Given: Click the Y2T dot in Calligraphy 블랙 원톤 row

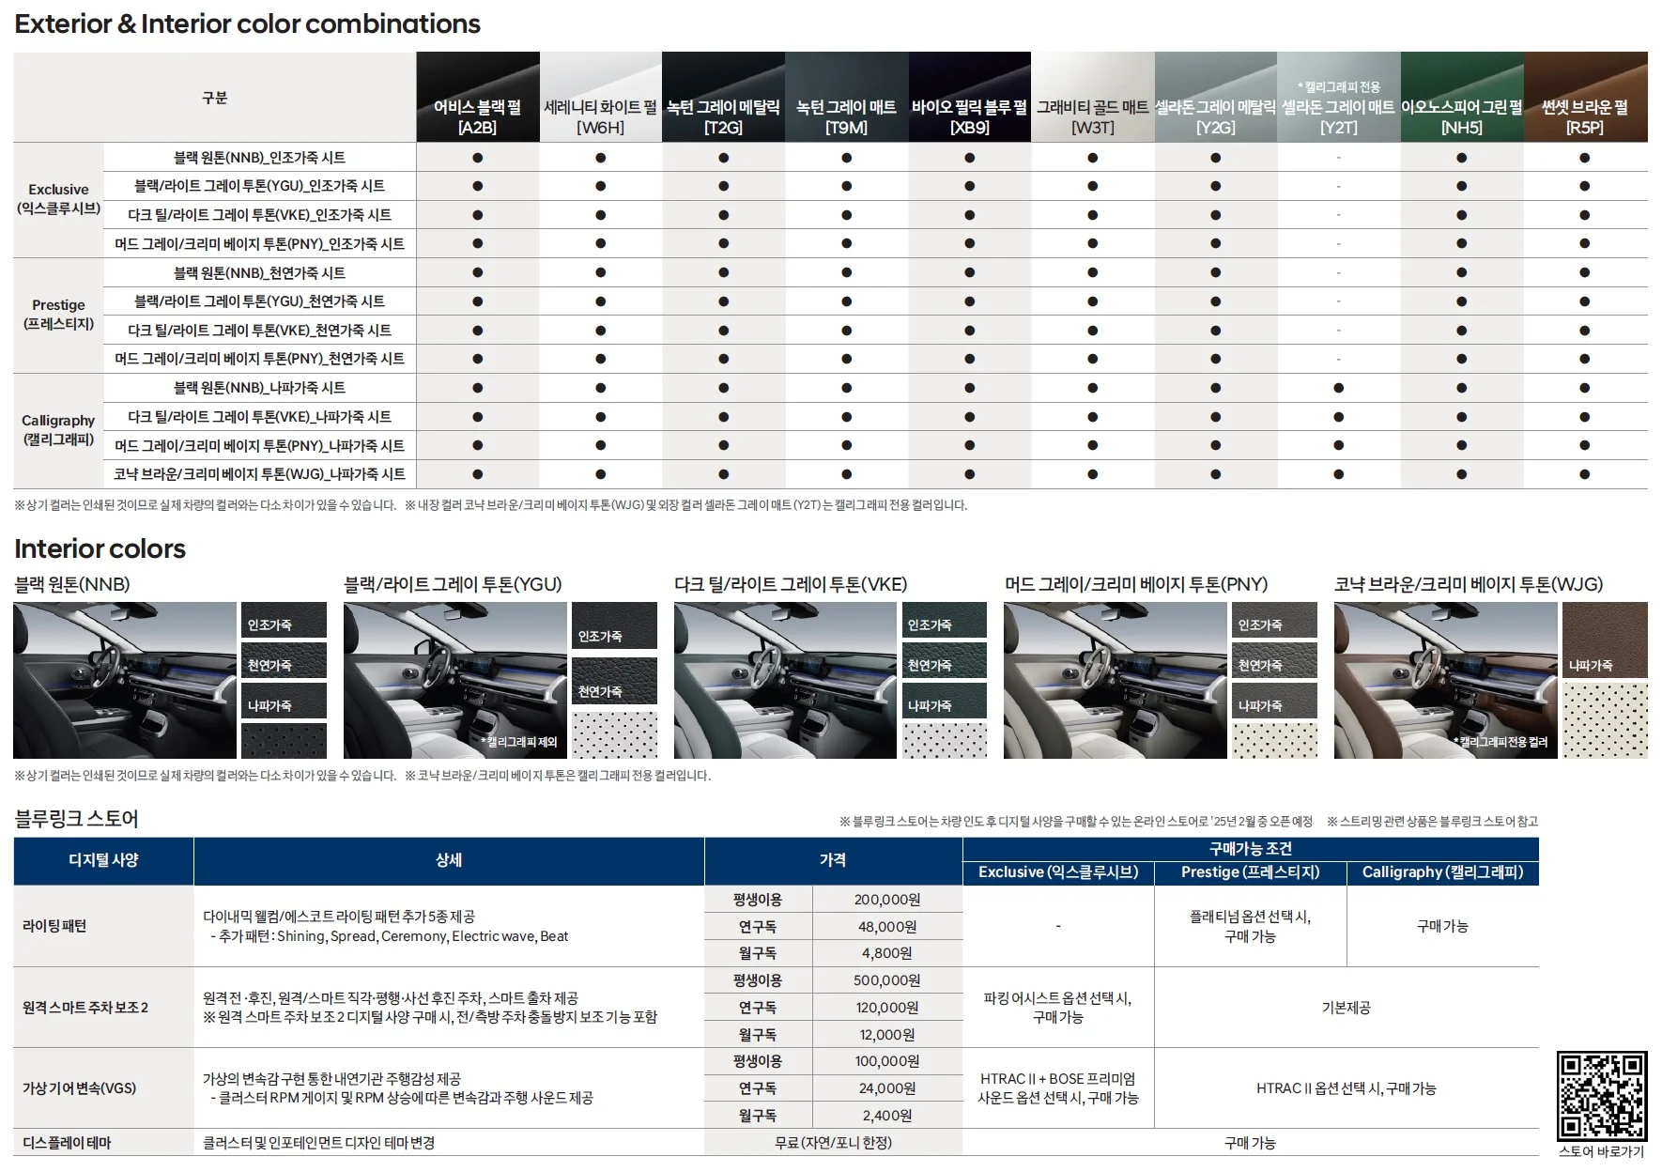Looking at the screenshot, I should (1338, 388).
